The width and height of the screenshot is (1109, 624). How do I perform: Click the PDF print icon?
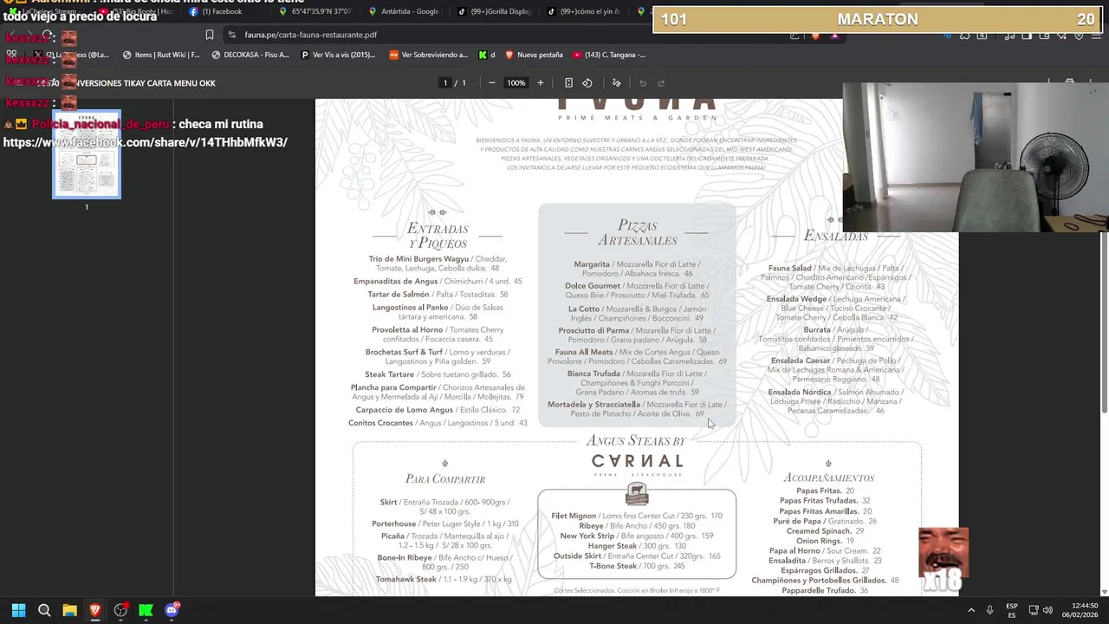coord(1069,81)
